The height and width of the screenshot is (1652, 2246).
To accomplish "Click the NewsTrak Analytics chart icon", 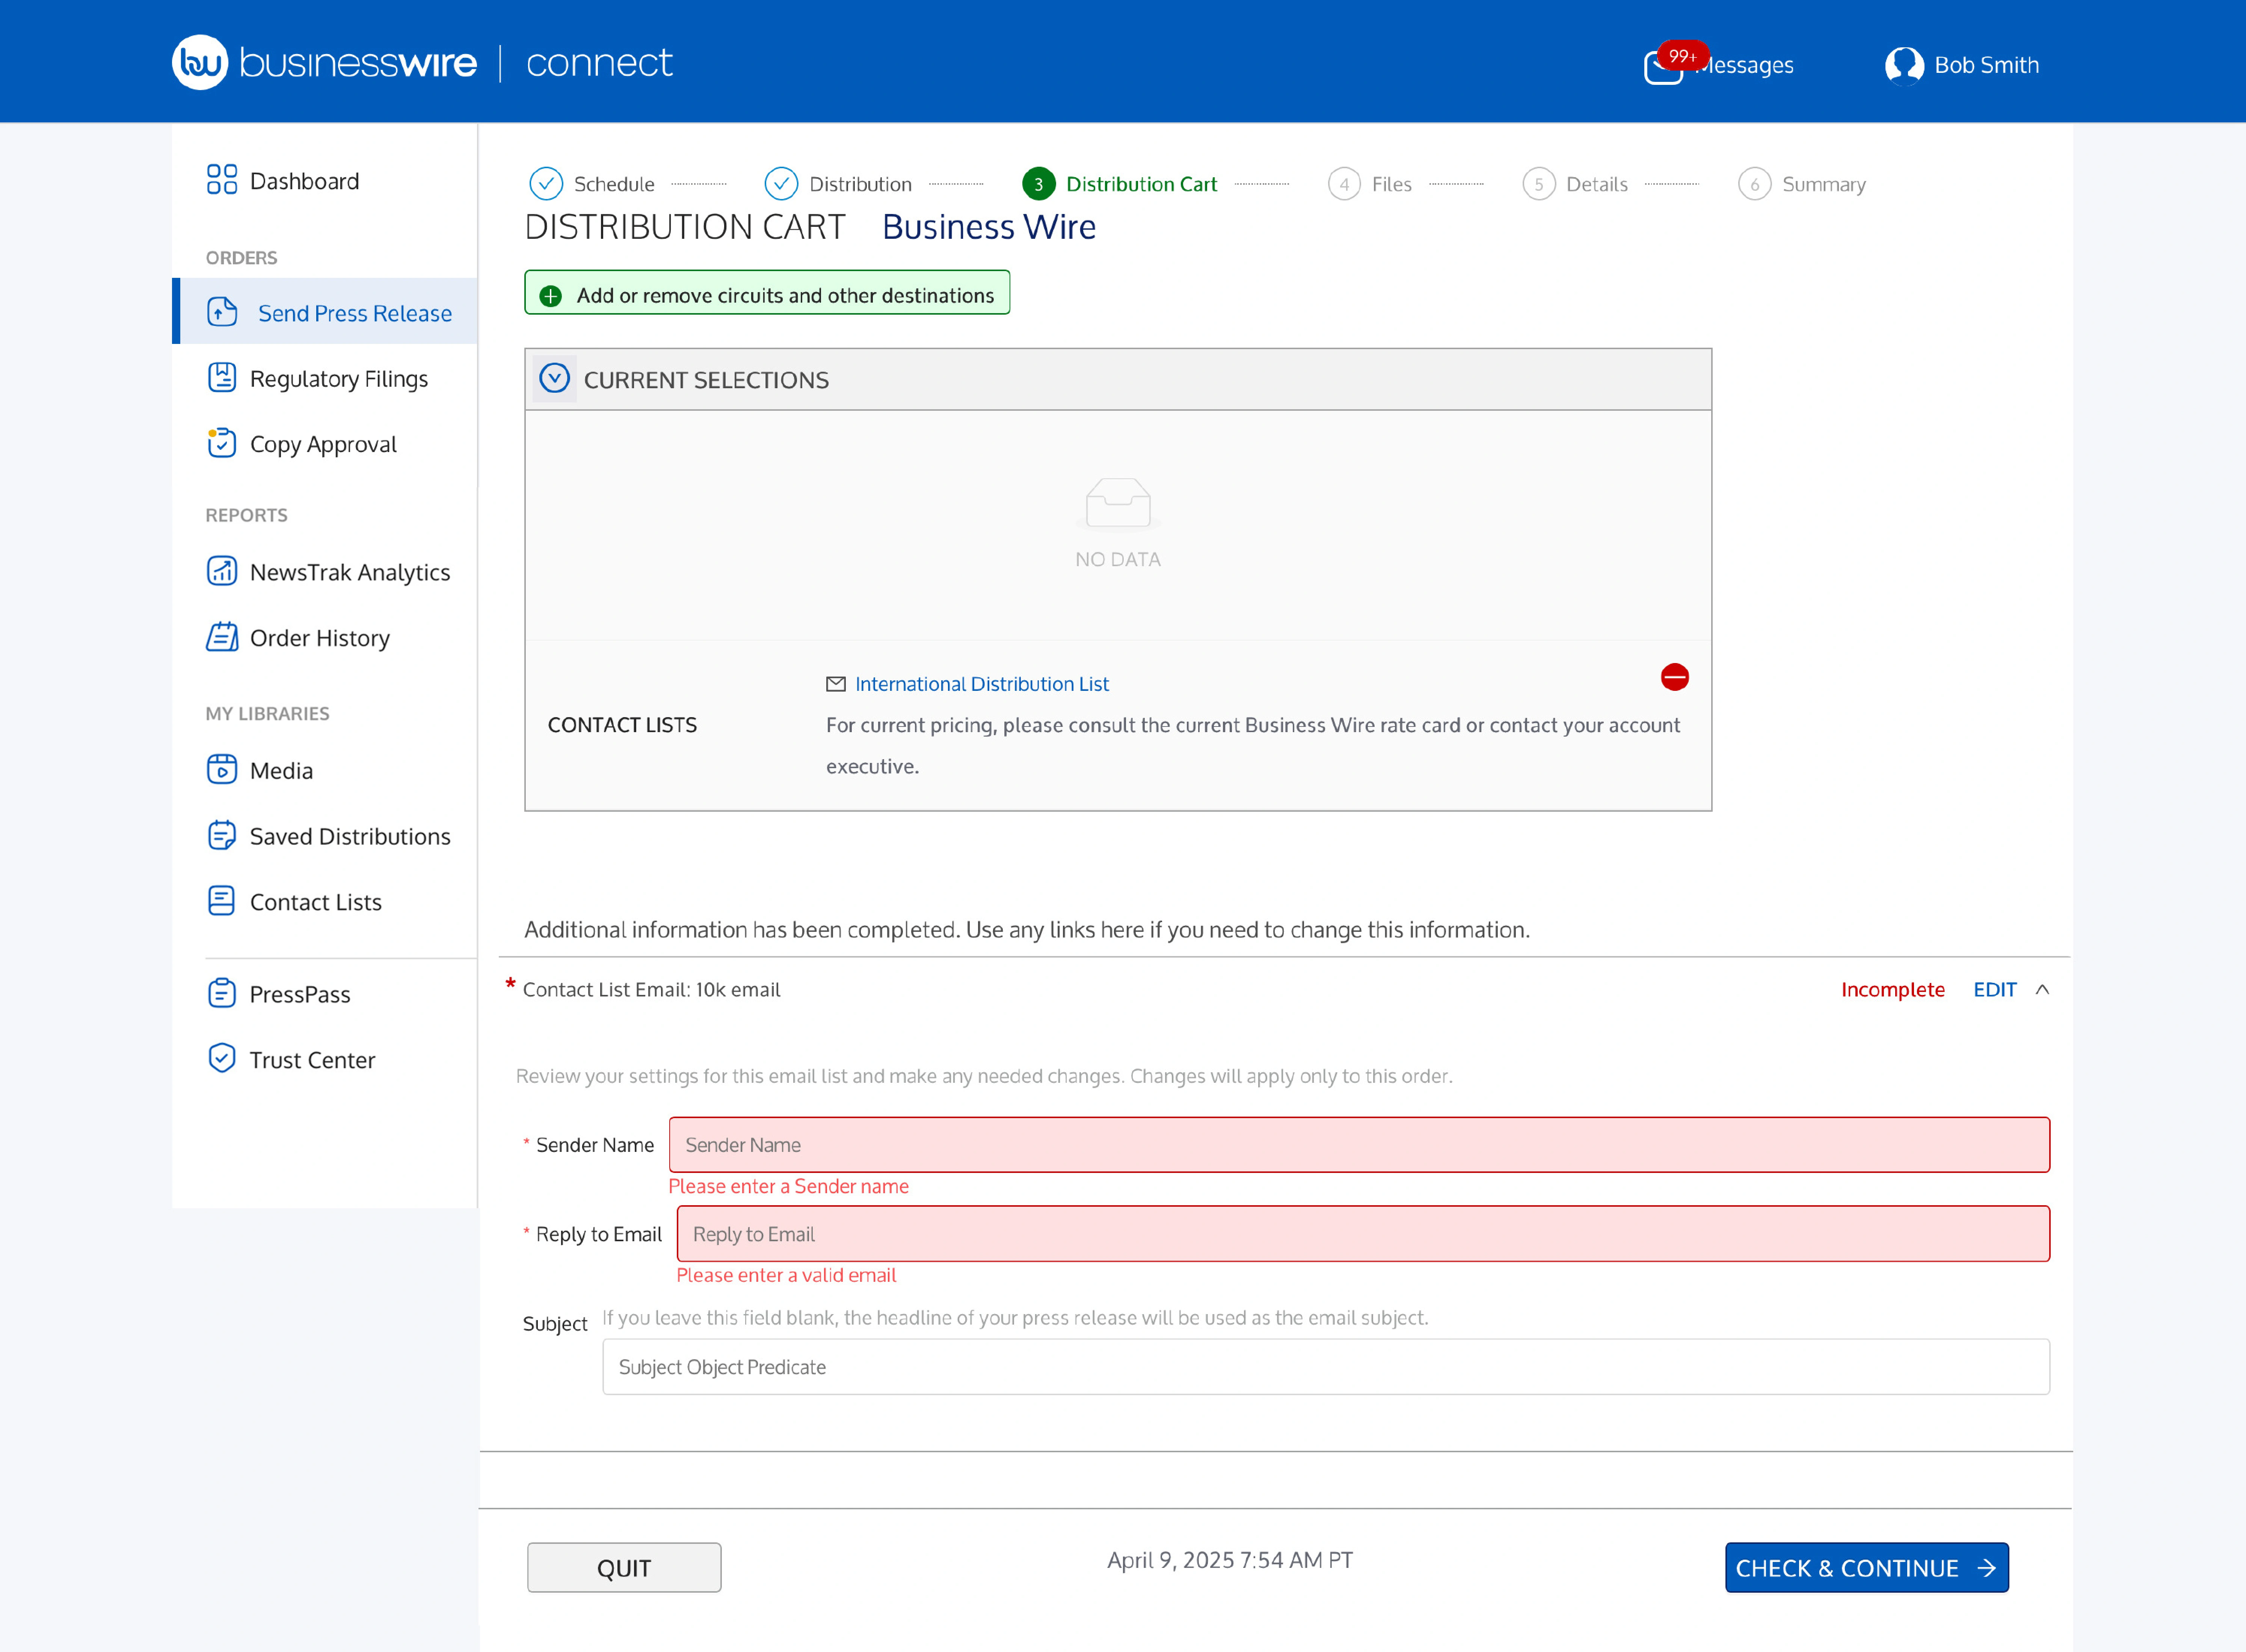I will click(222, 571).
